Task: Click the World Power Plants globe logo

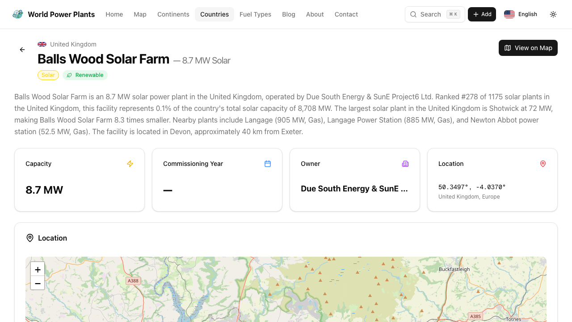Action: pos(17,14)
